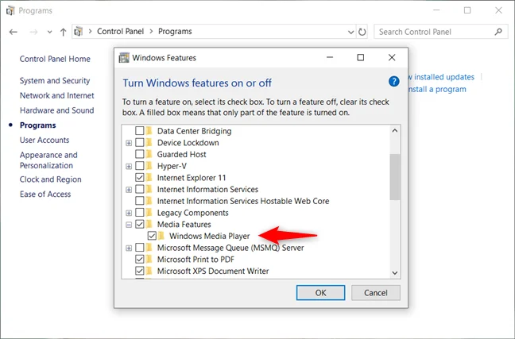
Task: Expand the Legacy Components node
Action: [129, 213]
